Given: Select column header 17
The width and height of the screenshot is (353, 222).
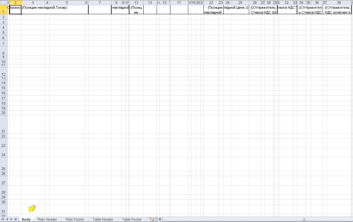Looking at the screenshot, I should pos(179,3).
